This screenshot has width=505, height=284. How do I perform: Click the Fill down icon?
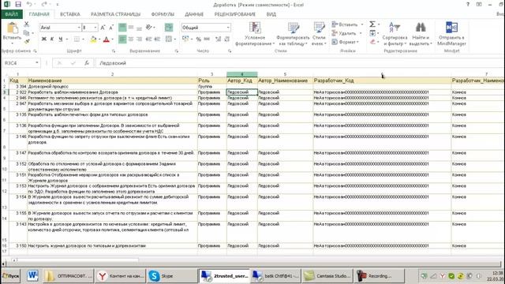coord(372,33)
